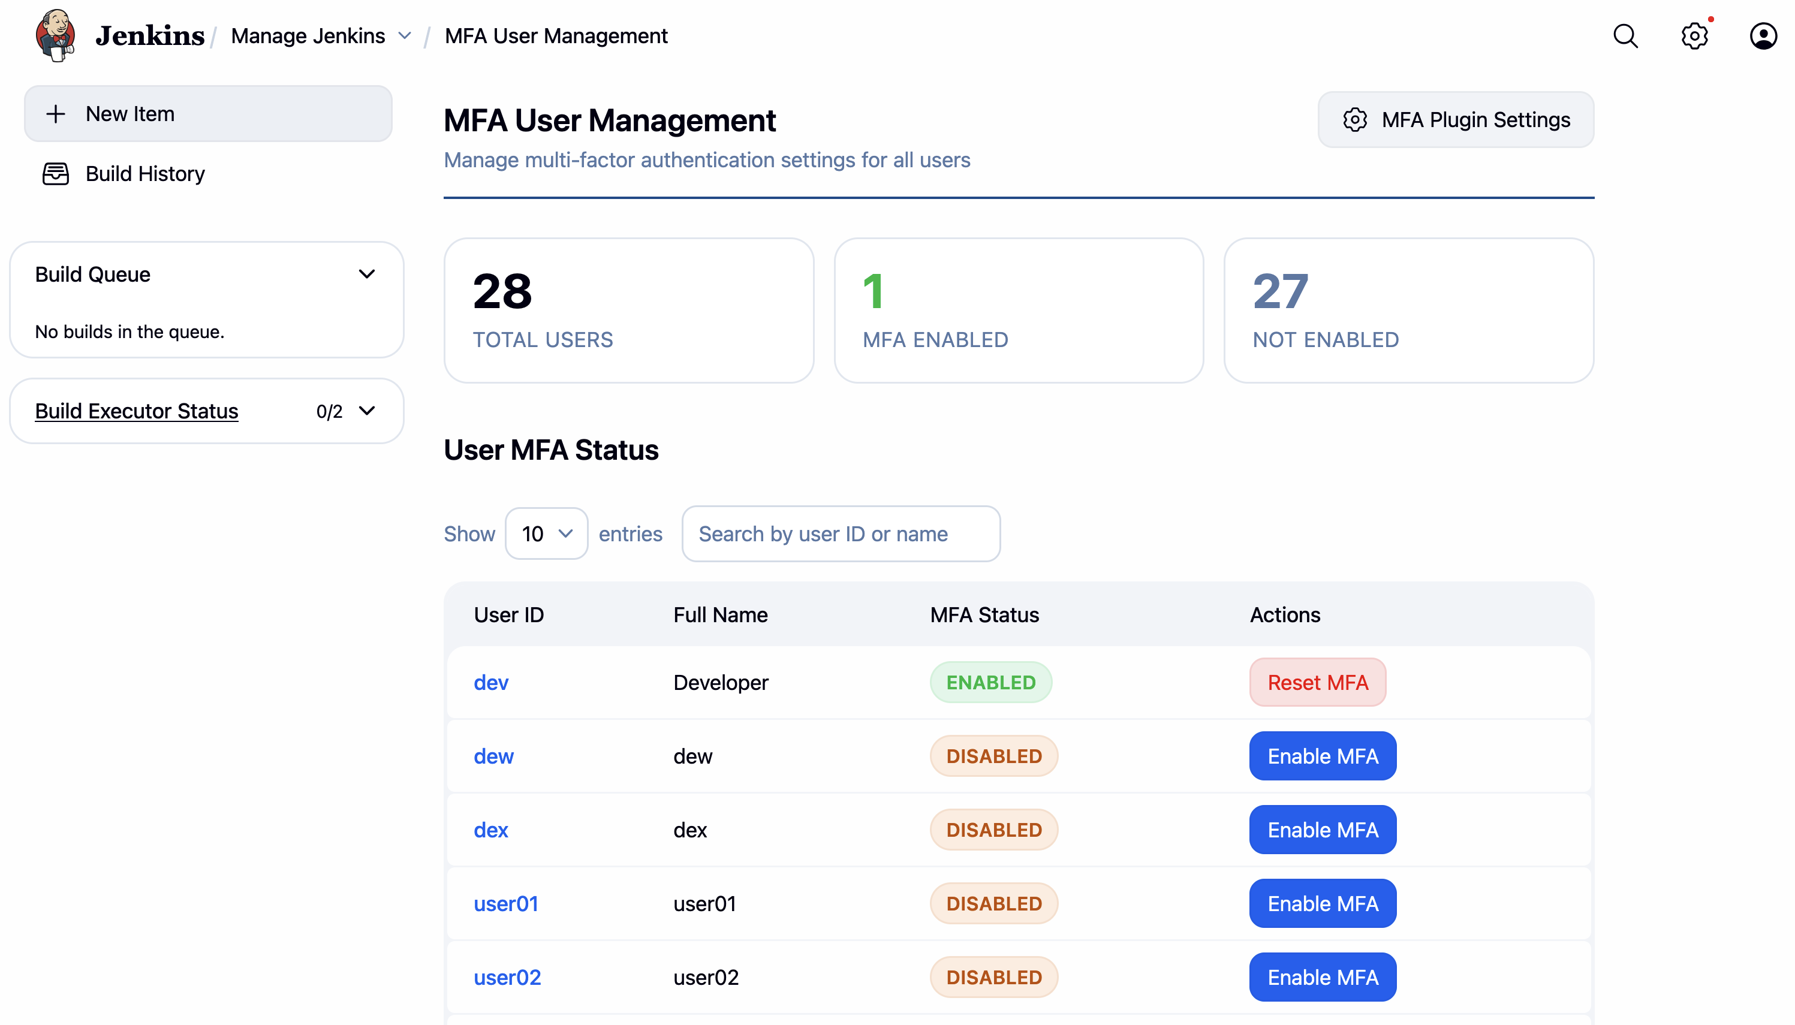
Task: Open the dex user profile link
Action: pyautogui.click(x=490, y=830)
